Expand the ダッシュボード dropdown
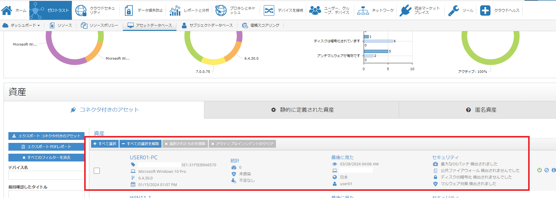Image resolution: width=556 pixels, height=198 pixels. (x=21, y=25)
